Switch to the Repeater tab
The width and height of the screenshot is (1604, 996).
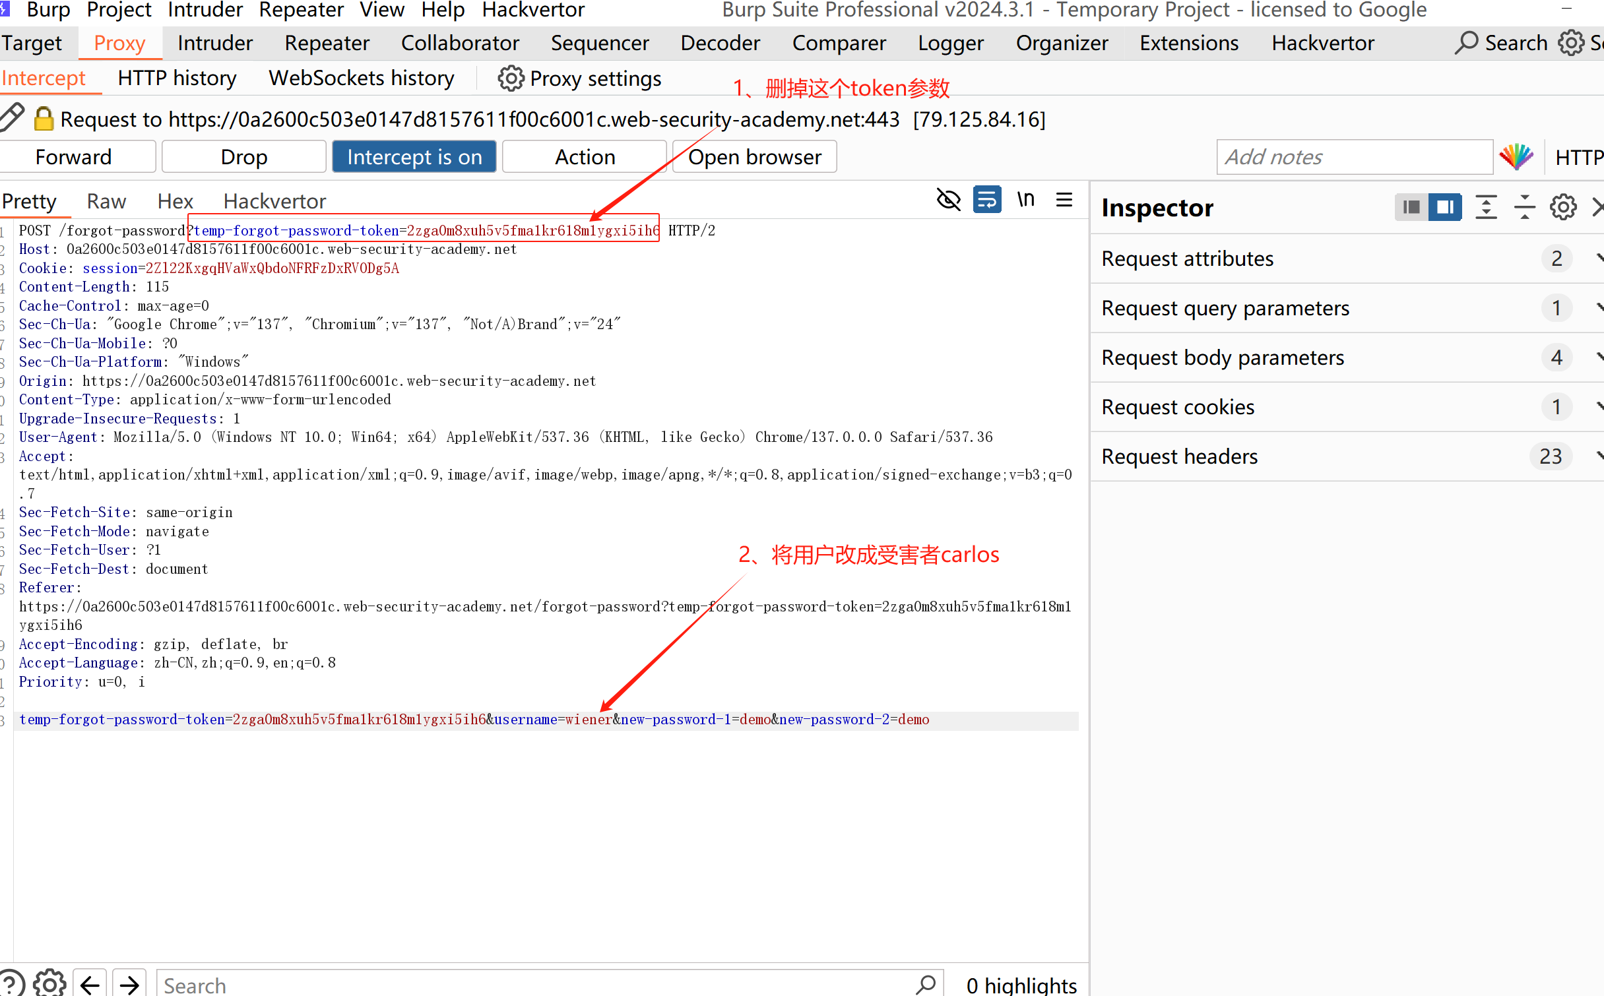pos(327,44)
